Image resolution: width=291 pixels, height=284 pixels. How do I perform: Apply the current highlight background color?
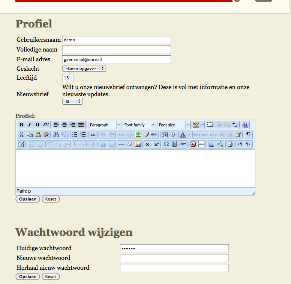pos(196,125)
